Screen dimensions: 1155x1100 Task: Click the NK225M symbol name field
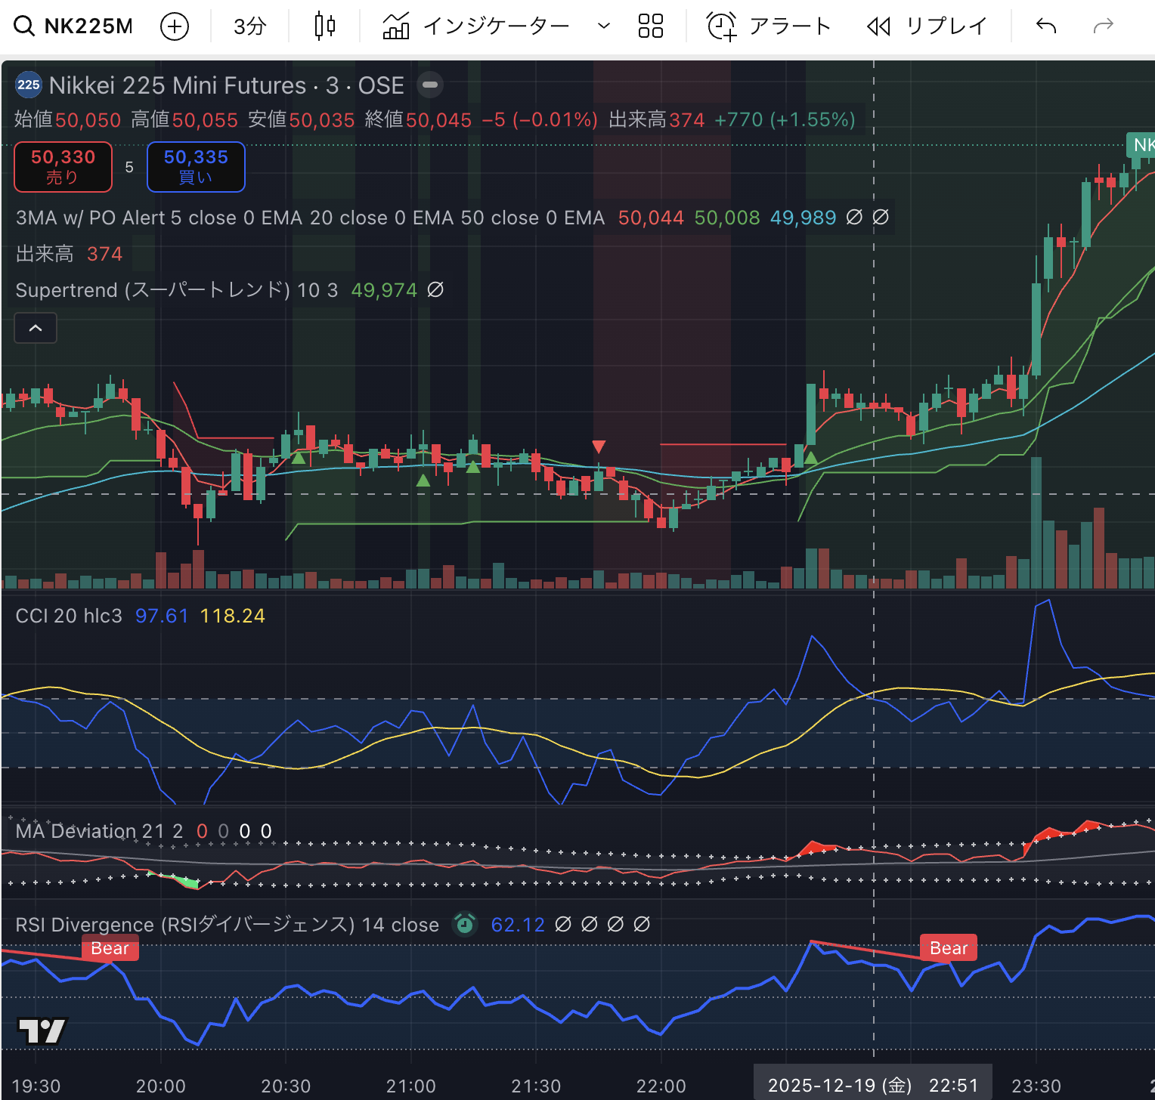(x=88, y=26)
